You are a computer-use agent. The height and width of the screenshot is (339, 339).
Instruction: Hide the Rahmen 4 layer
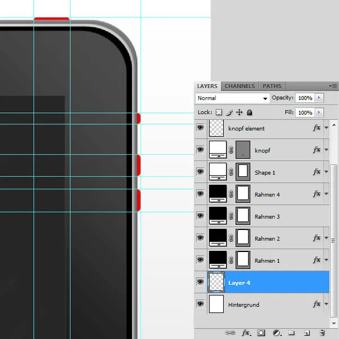click(x=200, y=193)
